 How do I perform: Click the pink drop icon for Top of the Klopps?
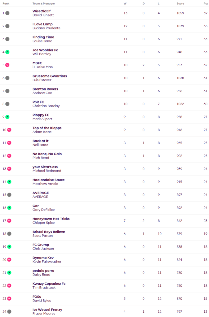[x=9, y=130]
